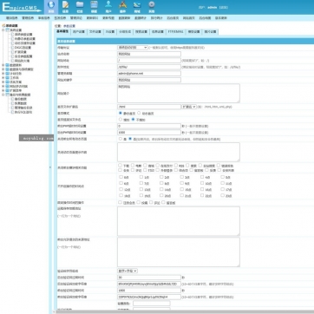This screenshot has height=314, width=314.
Task: Select the 动态首页 radio button
Action: click(139, 113)
